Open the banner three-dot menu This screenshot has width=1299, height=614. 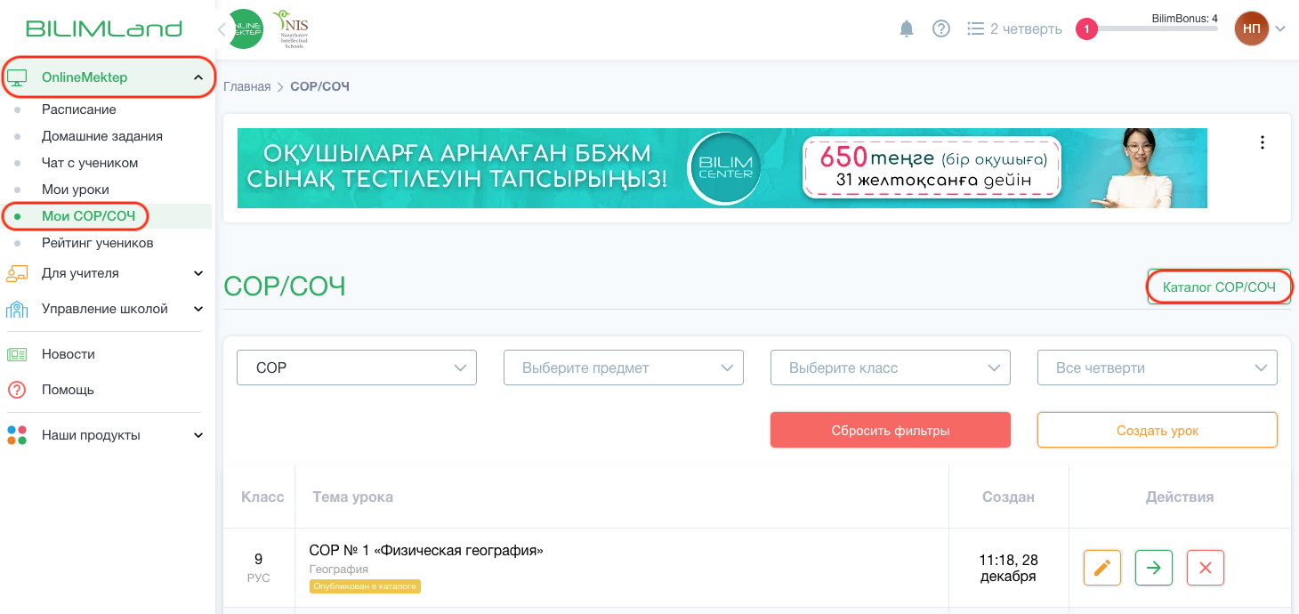[1262, 142]
